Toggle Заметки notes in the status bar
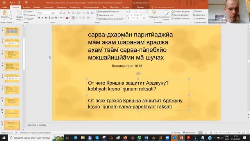 (x=176, y=133)
